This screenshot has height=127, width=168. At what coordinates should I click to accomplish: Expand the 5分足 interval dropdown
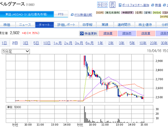click(16, 51)
